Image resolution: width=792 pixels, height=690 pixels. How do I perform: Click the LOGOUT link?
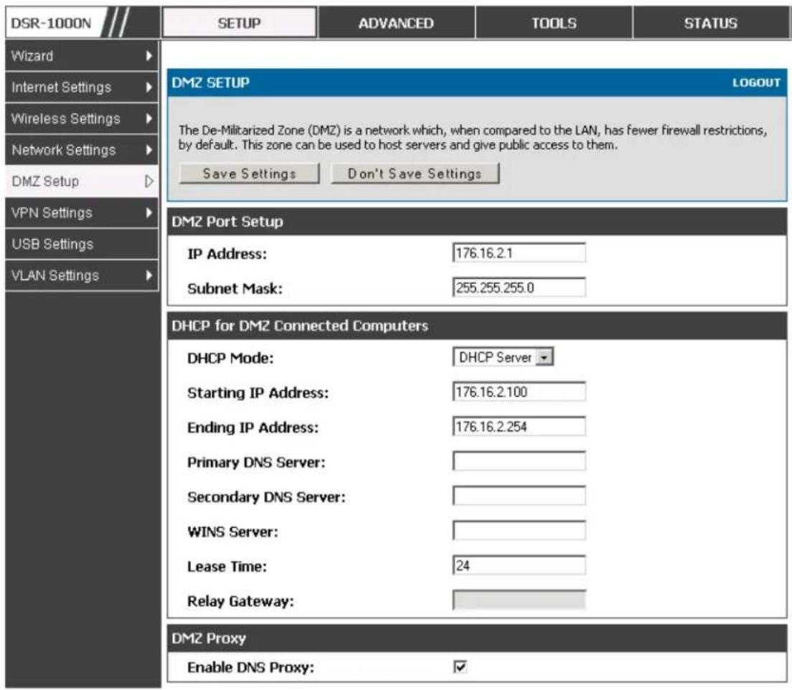click(756, 82)
